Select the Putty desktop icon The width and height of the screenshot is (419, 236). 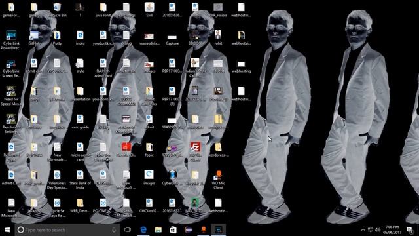(57, 37)
